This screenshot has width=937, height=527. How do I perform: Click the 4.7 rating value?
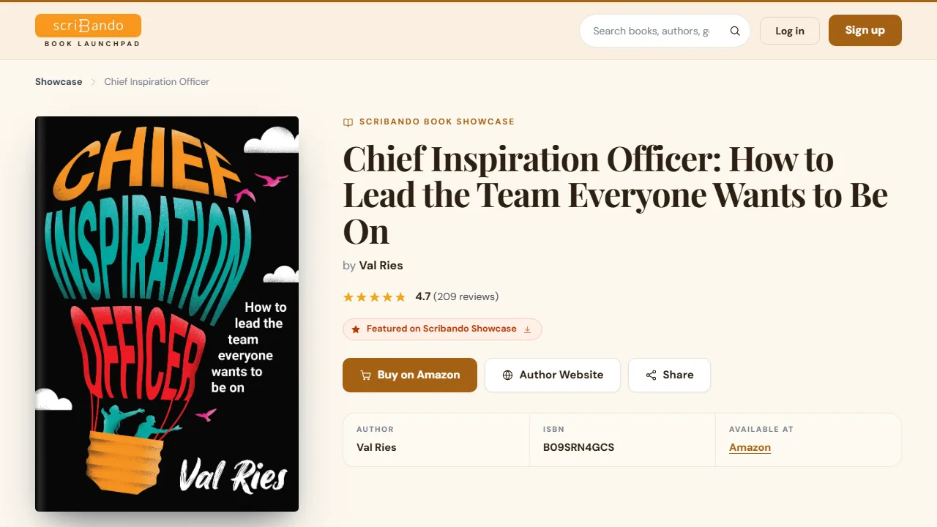(x=422, y=296)
